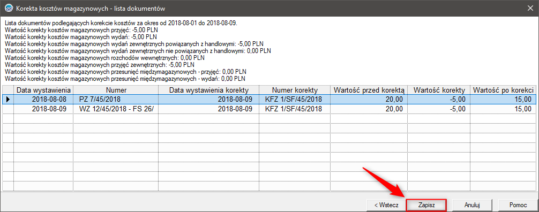539x212 pixels.
Task: Click the Wartość korekty column header
Action: (439, 90)
